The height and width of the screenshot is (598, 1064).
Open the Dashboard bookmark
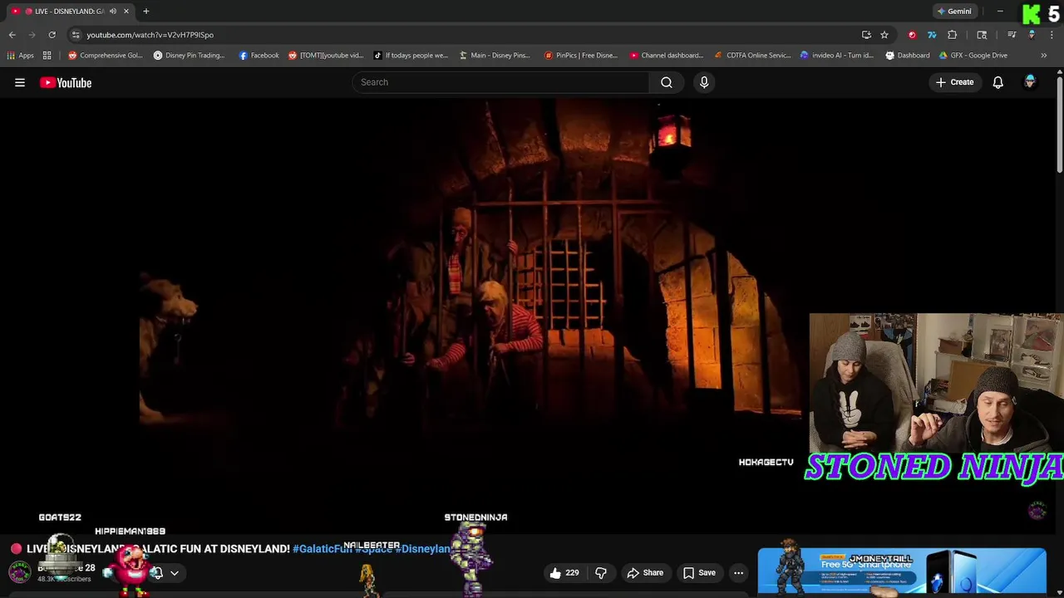[x=908, y=56]
